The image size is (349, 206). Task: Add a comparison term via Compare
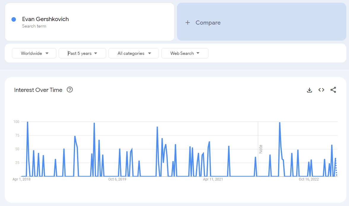pyautogui.click(x=262, y=22)
